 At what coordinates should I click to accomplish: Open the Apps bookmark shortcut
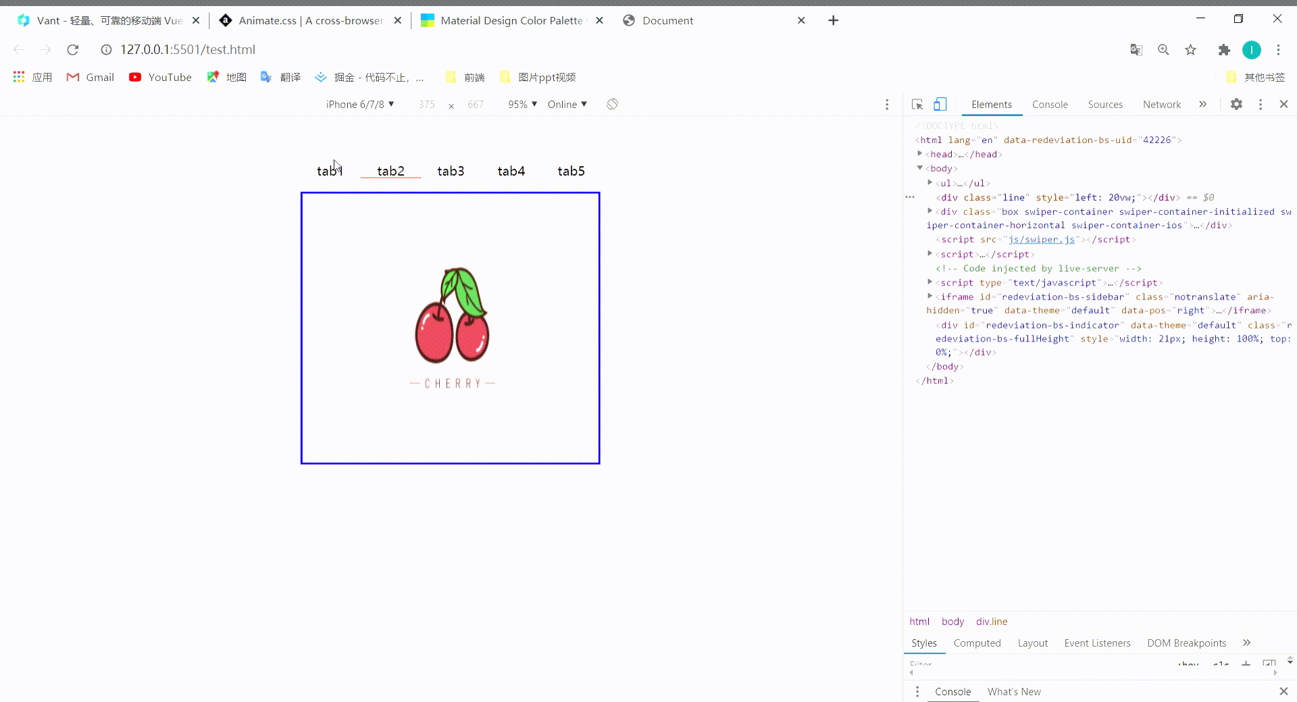click(x=32, y=77)
